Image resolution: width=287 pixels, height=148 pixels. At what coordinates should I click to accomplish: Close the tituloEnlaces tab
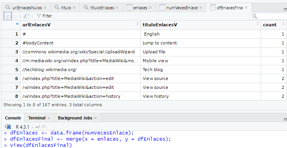(117, 8)
